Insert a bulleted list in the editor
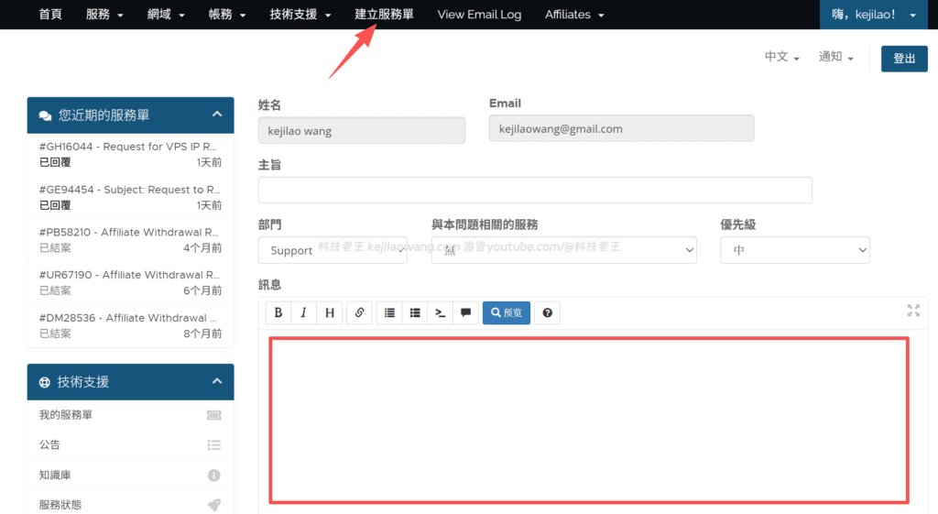 (415, 312)
